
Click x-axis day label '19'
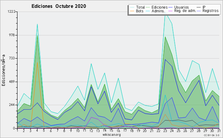point(138,131)
